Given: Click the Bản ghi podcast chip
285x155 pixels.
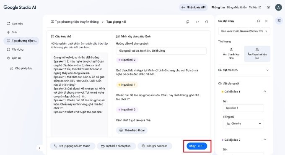Looking at the screenshot, I should [155, 146].
